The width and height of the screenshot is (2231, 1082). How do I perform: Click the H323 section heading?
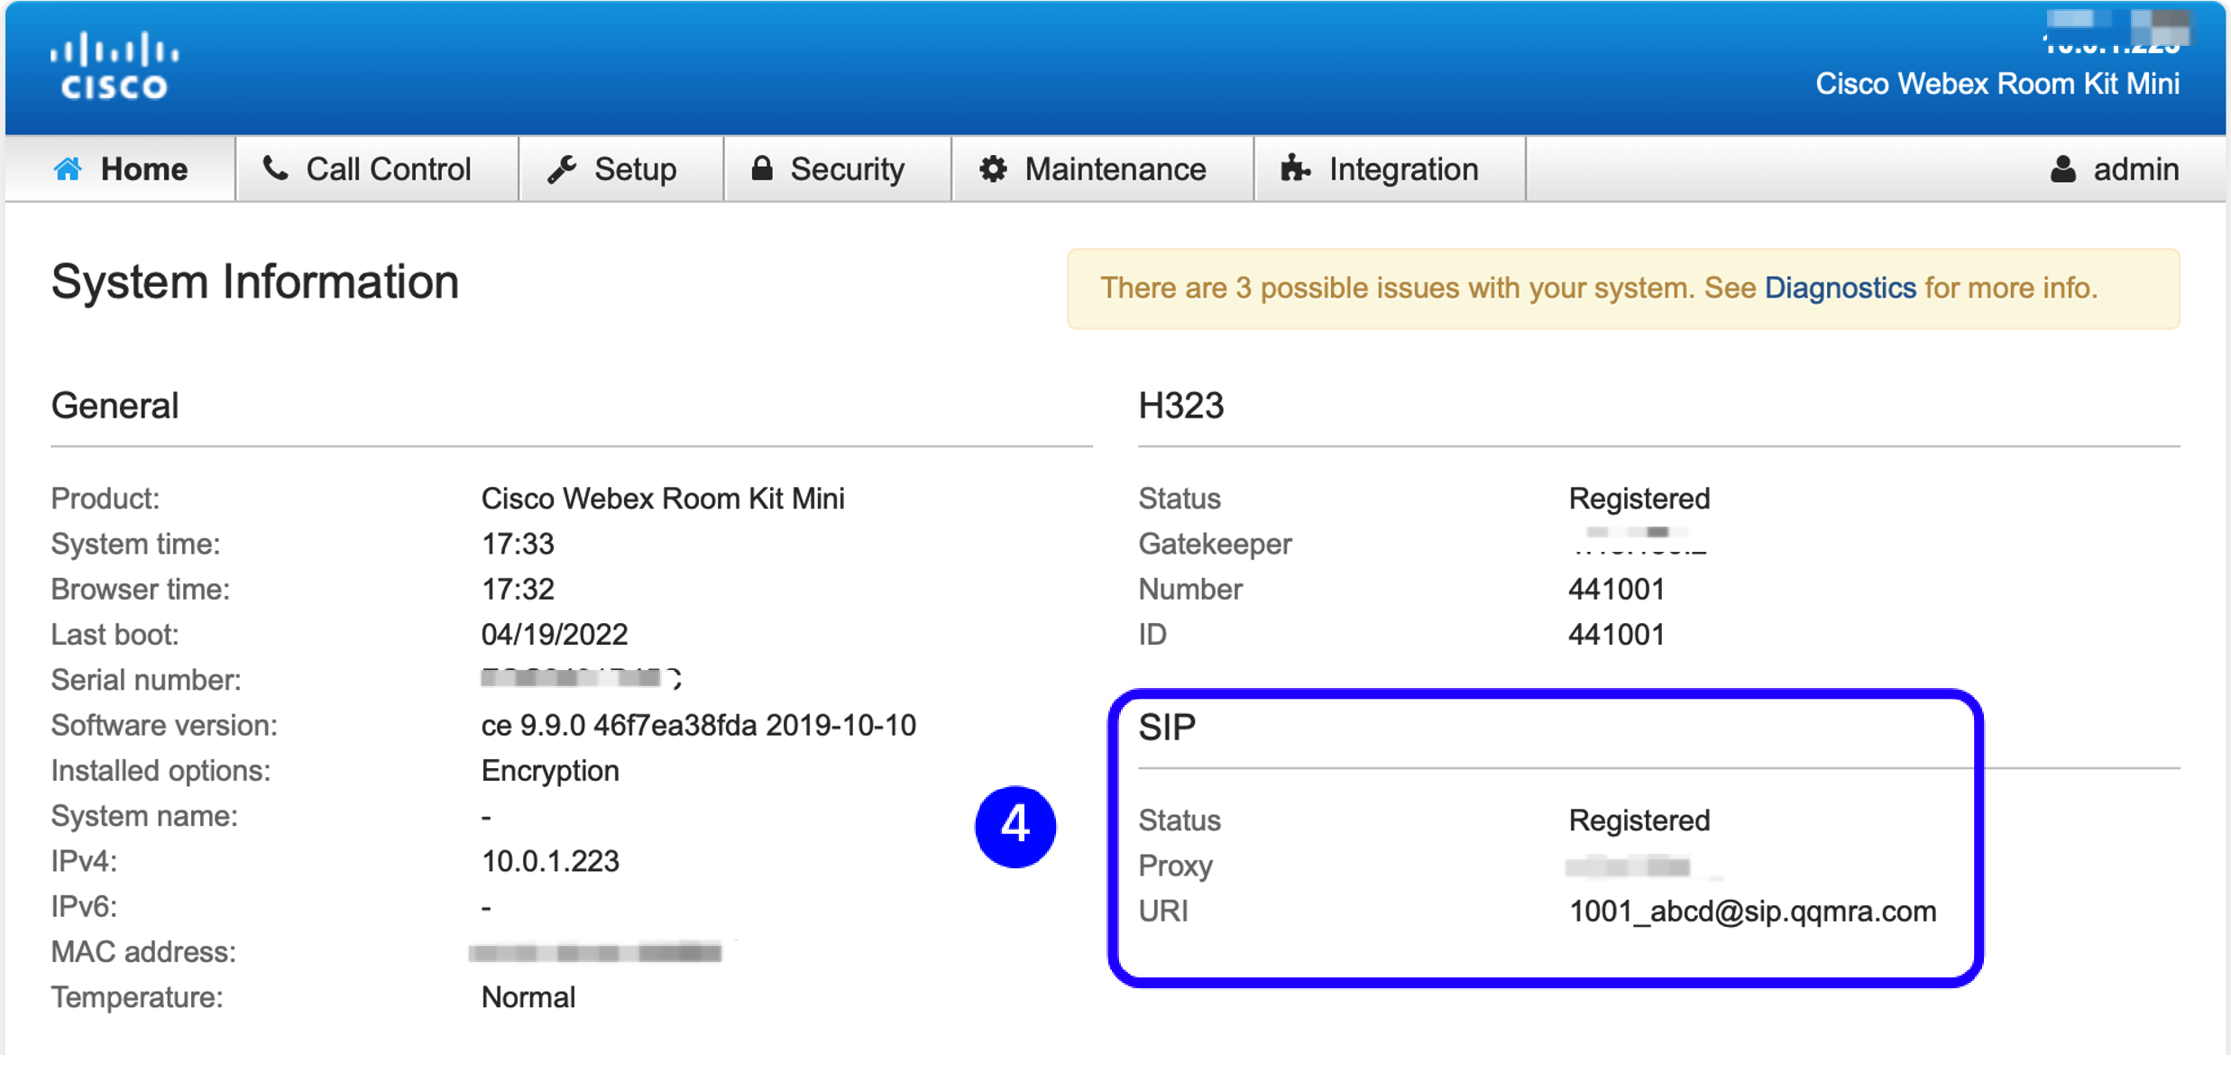click(1180, 406)
